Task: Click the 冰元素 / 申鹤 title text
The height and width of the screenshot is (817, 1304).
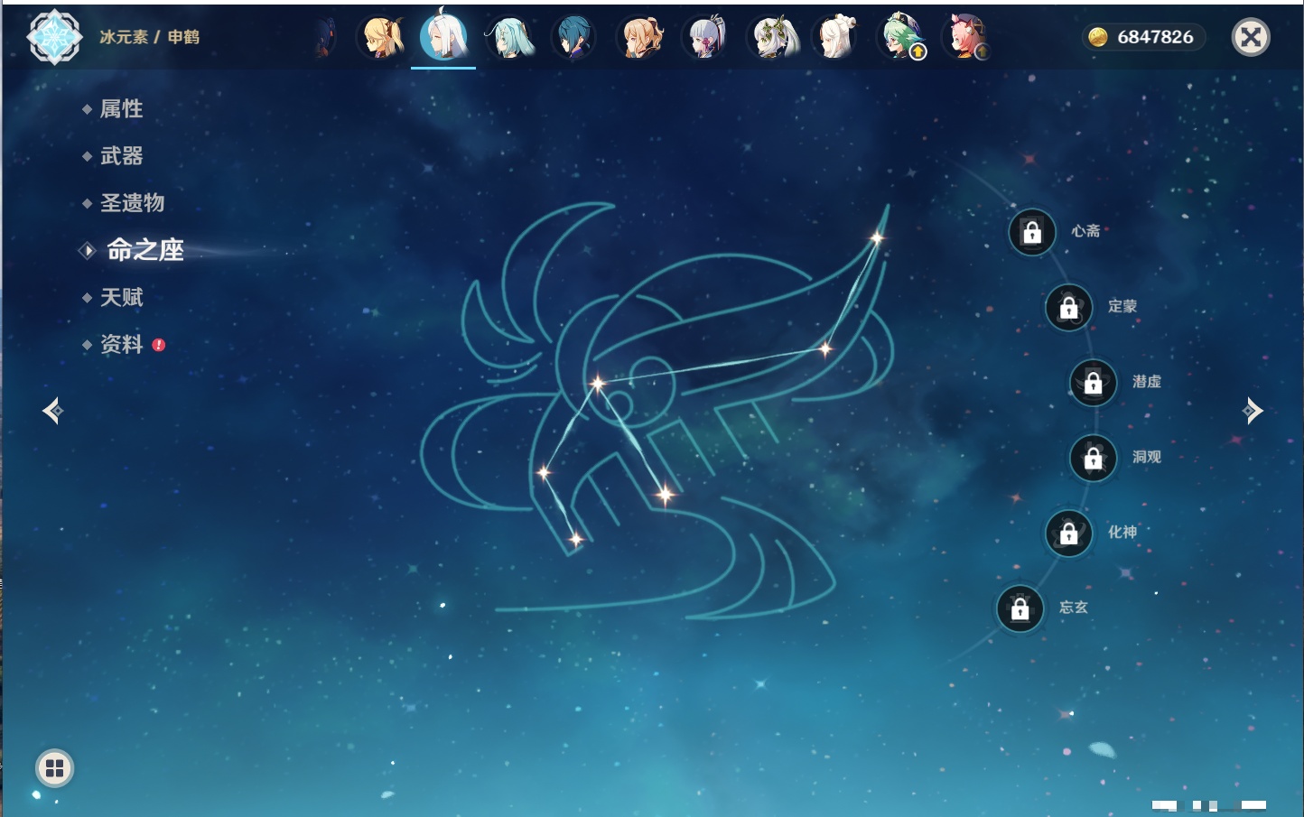Action: click(149, 37)
